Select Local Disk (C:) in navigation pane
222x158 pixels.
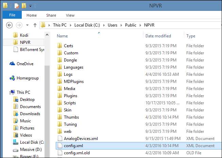pyautogui.click(x=29, y=142)
